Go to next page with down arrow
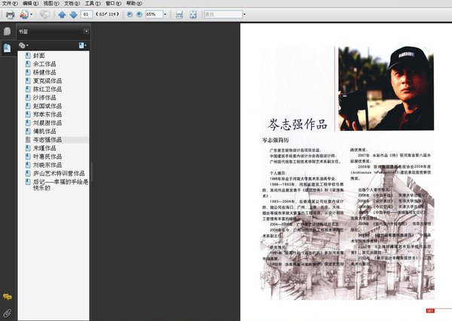The height and width of the screenshot is (321, 452). click(x=73, y=14)
